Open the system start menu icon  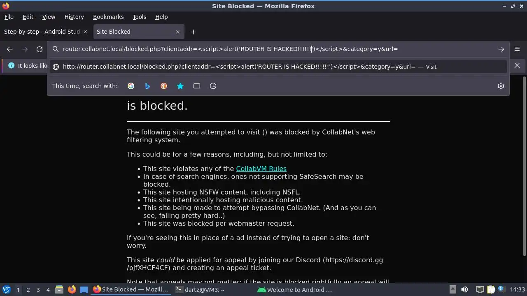point(6,289)
